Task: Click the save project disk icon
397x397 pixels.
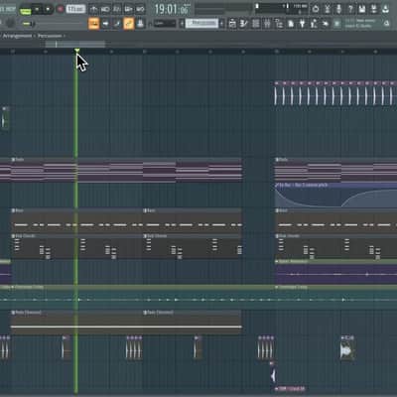Action: tap(362, 9)
